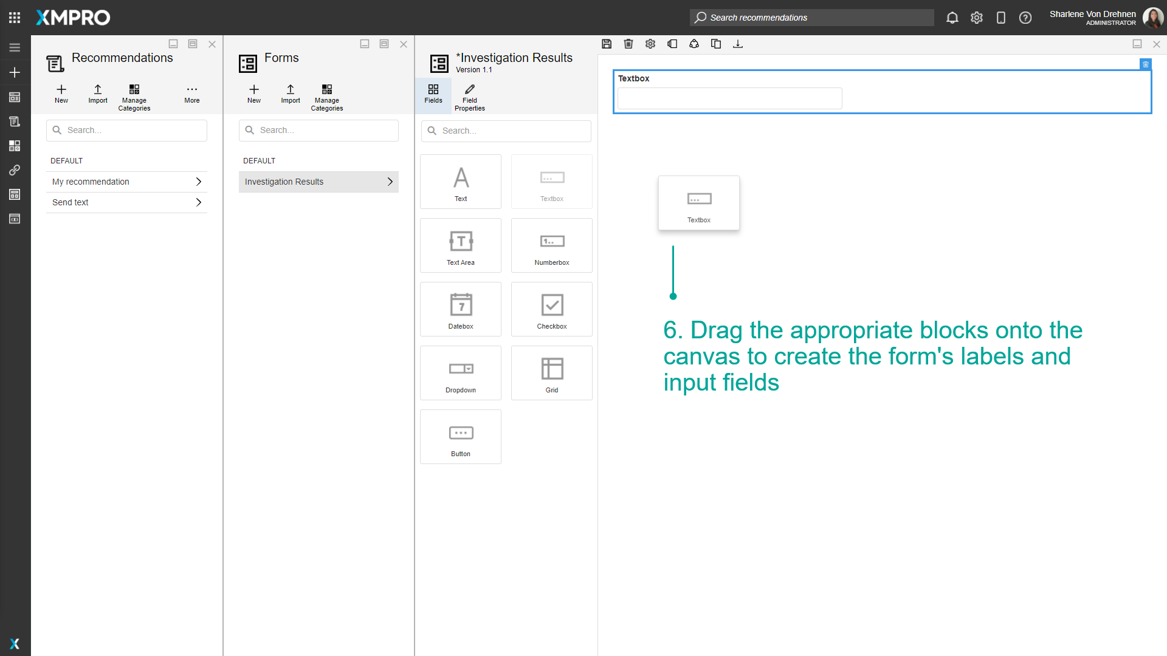Click the notifications bell icon

click(952, 18)
